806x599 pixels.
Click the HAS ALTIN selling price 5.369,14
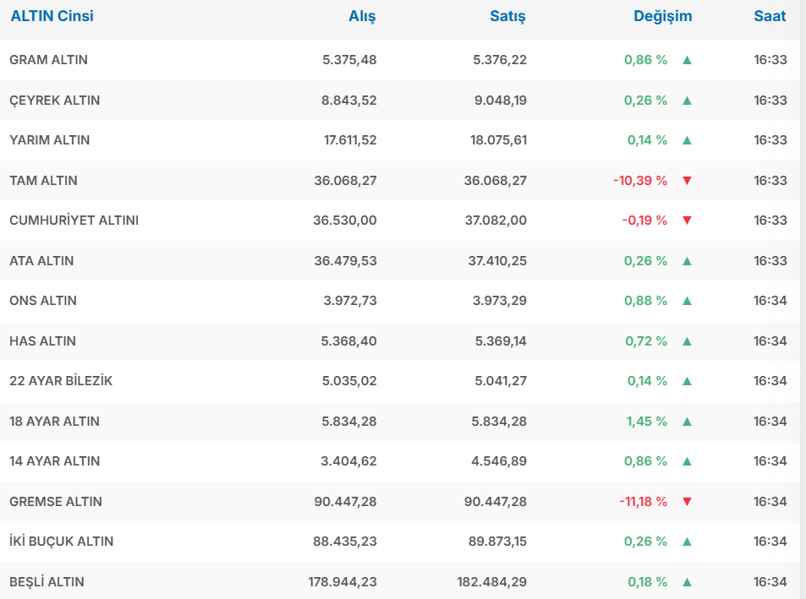(499, 341)
